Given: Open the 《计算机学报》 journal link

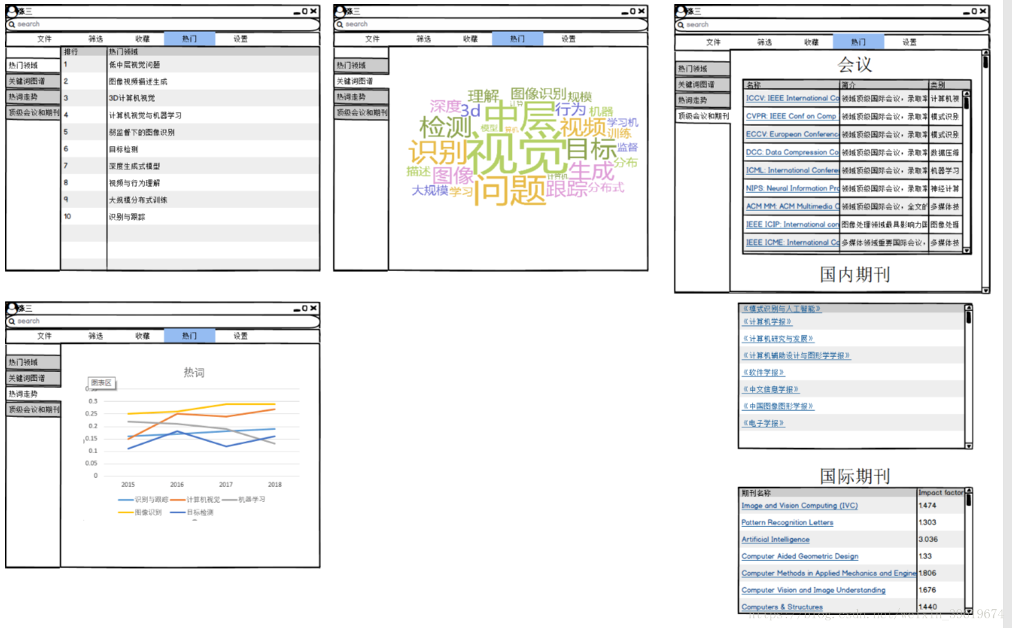Looking at the screenshot, I should coord(767,322).
